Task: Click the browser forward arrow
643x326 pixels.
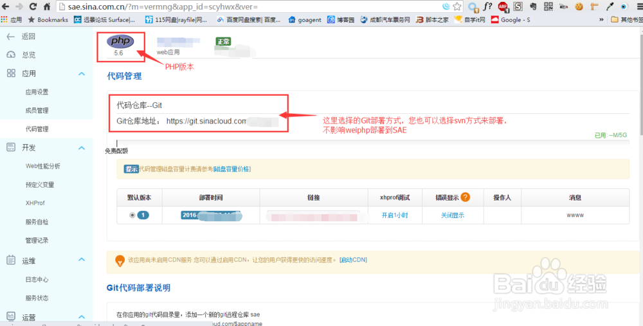Action: (19, 6)
